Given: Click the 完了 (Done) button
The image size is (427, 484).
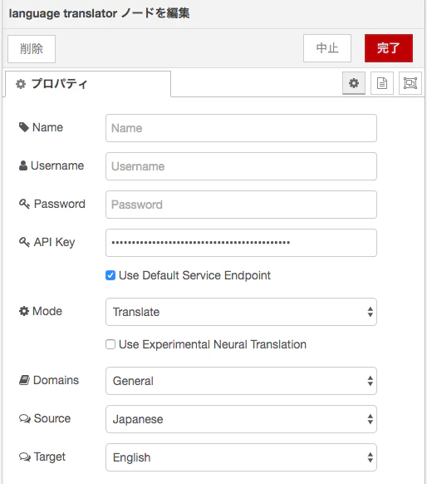Looking at the screenshot, I should pyautogui.click(x=389, y=48).
